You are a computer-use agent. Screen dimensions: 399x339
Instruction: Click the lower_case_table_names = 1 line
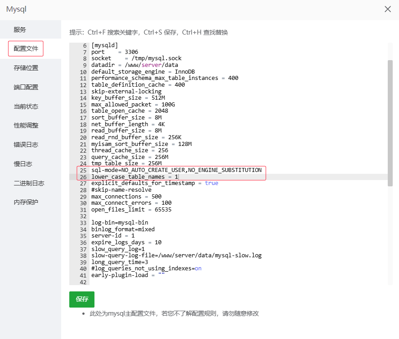coord(134,177)
